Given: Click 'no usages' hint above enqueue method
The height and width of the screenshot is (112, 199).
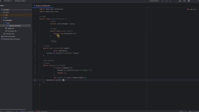Looking at the screenshot, I should tap(46, 46).
